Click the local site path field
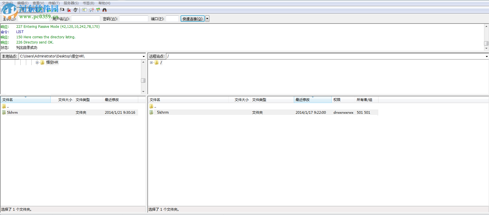The width and height of the screenshot is (489, 215). [80, 56]
